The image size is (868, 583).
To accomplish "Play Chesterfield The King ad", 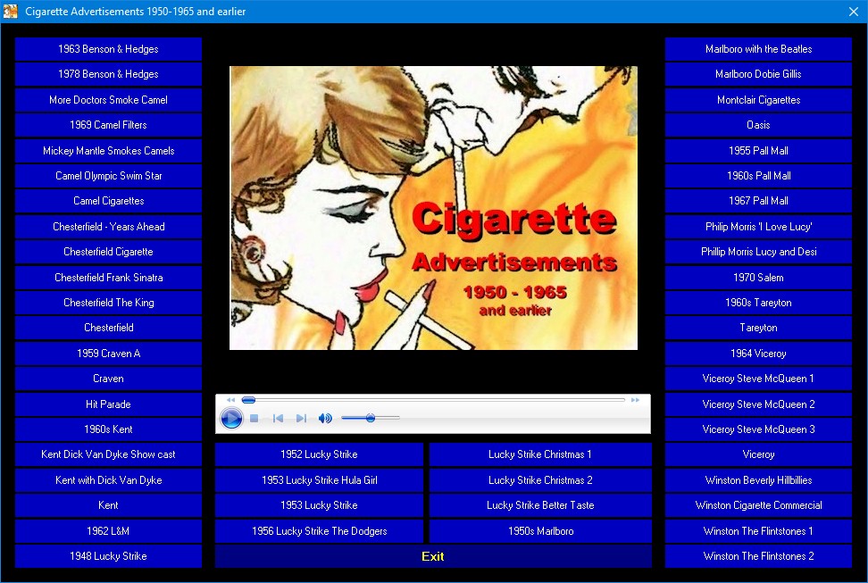I will tap(109, 303).
